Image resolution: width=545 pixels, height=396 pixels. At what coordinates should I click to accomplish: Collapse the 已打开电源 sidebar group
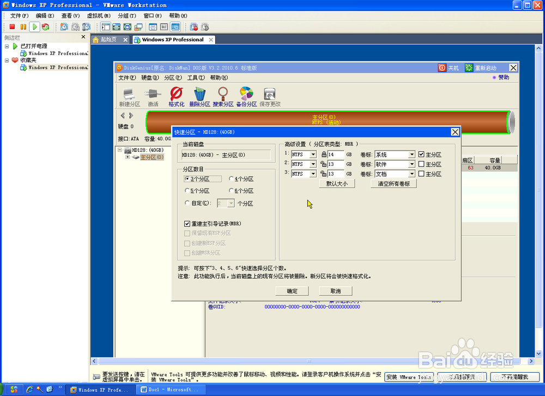point(7,46)
